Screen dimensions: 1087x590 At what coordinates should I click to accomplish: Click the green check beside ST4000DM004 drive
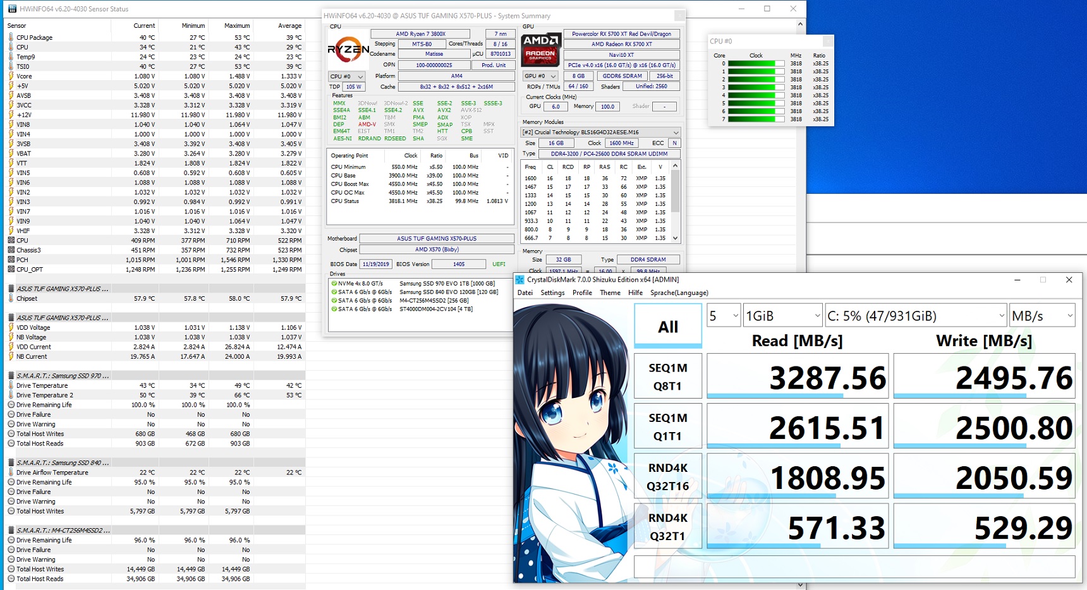[334, 309]
